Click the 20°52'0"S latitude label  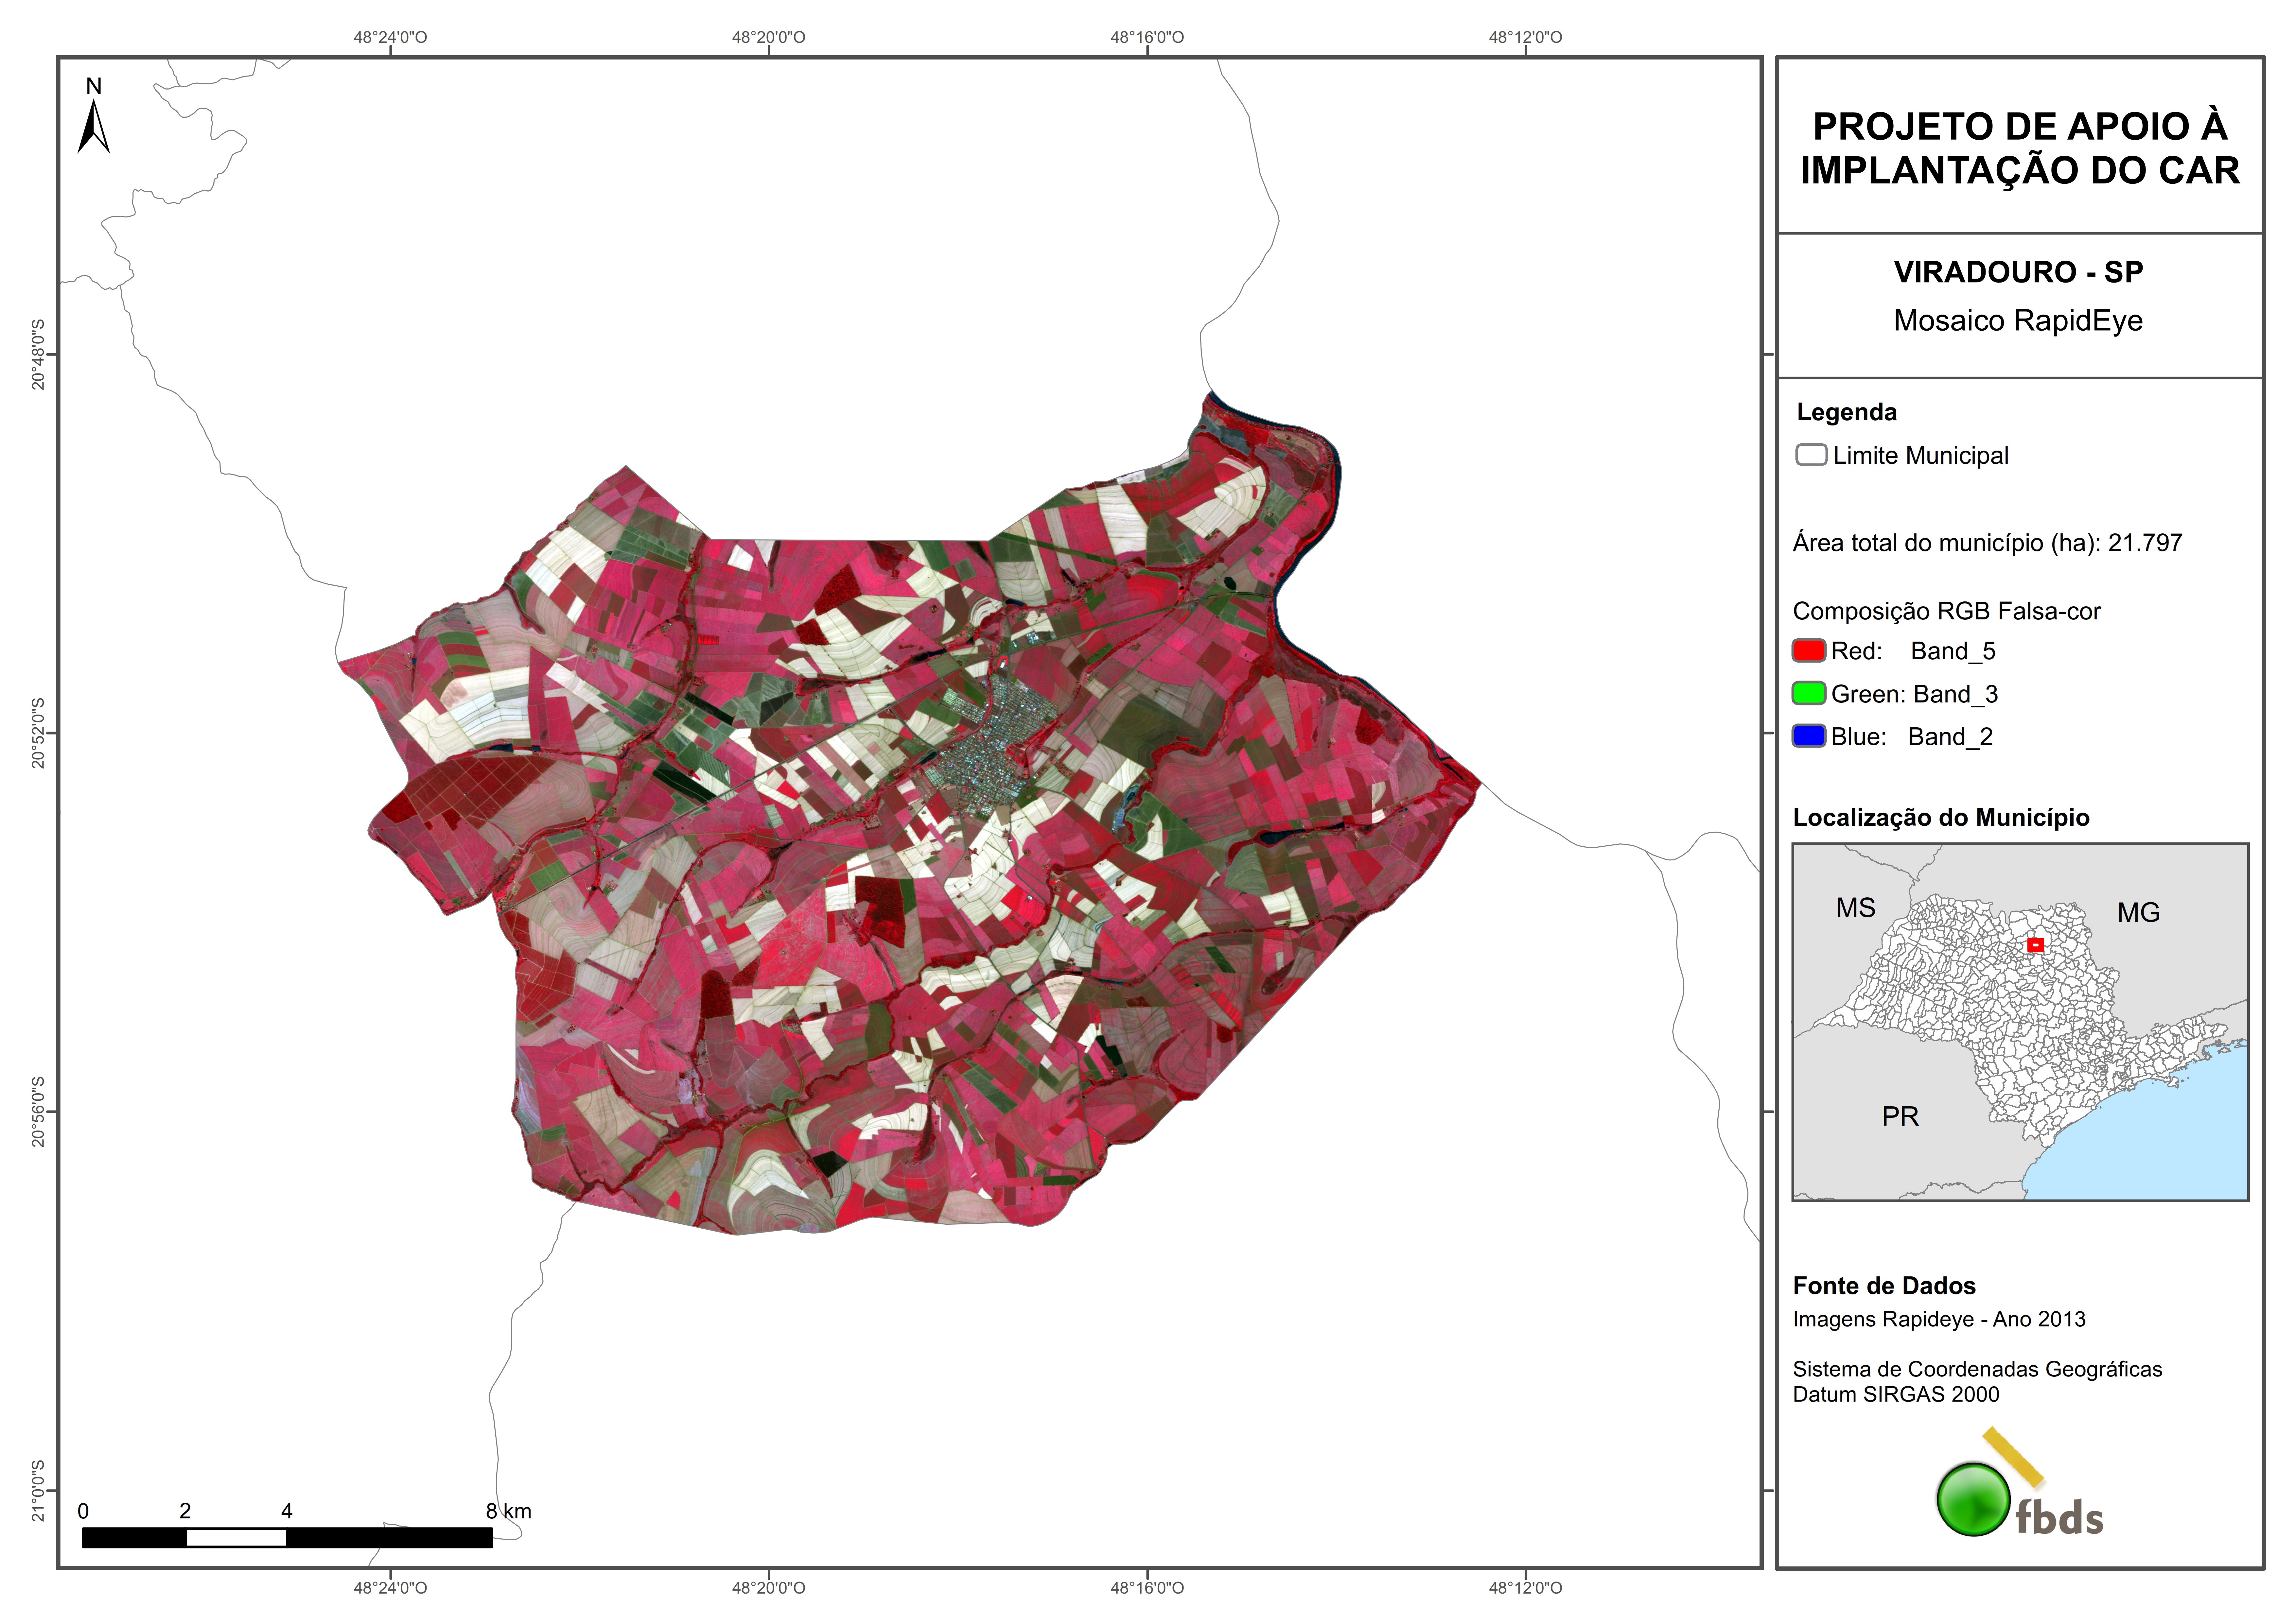[38, 733]
